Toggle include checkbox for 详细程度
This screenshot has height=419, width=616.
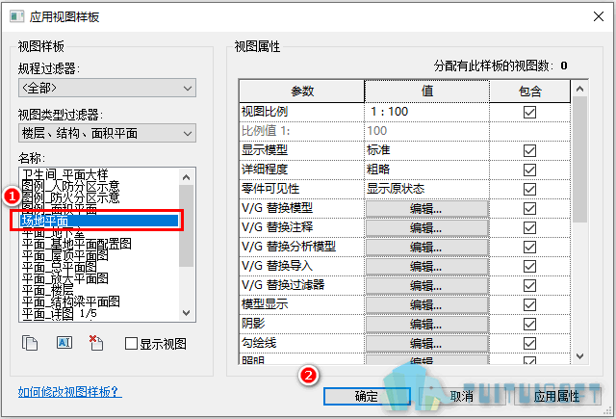529,170
